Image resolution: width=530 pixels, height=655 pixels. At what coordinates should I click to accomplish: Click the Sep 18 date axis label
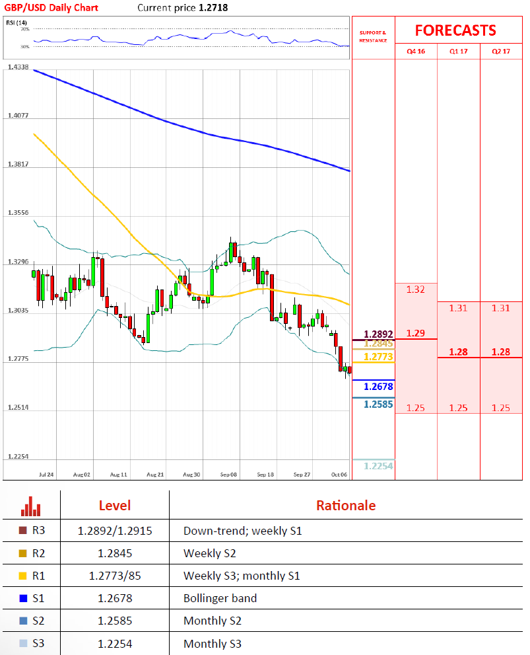265,475
